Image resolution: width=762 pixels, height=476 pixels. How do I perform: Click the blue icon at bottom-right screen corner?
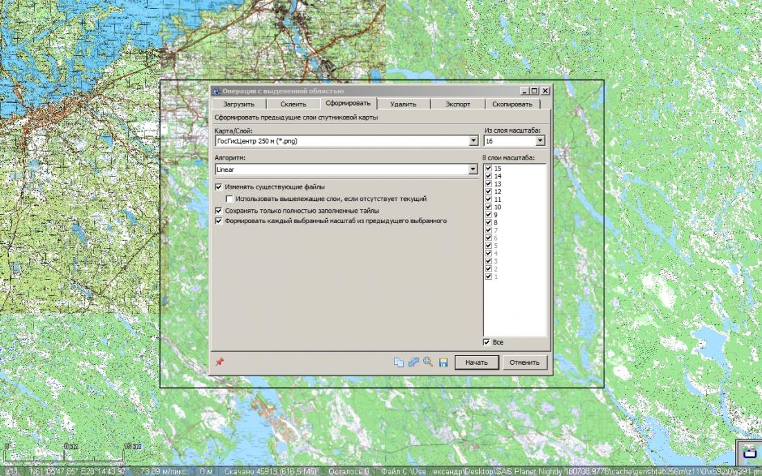[748, 453]
